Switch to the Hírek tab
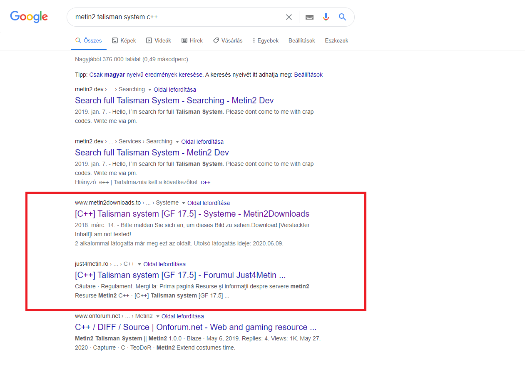 (x=192, y=41)
